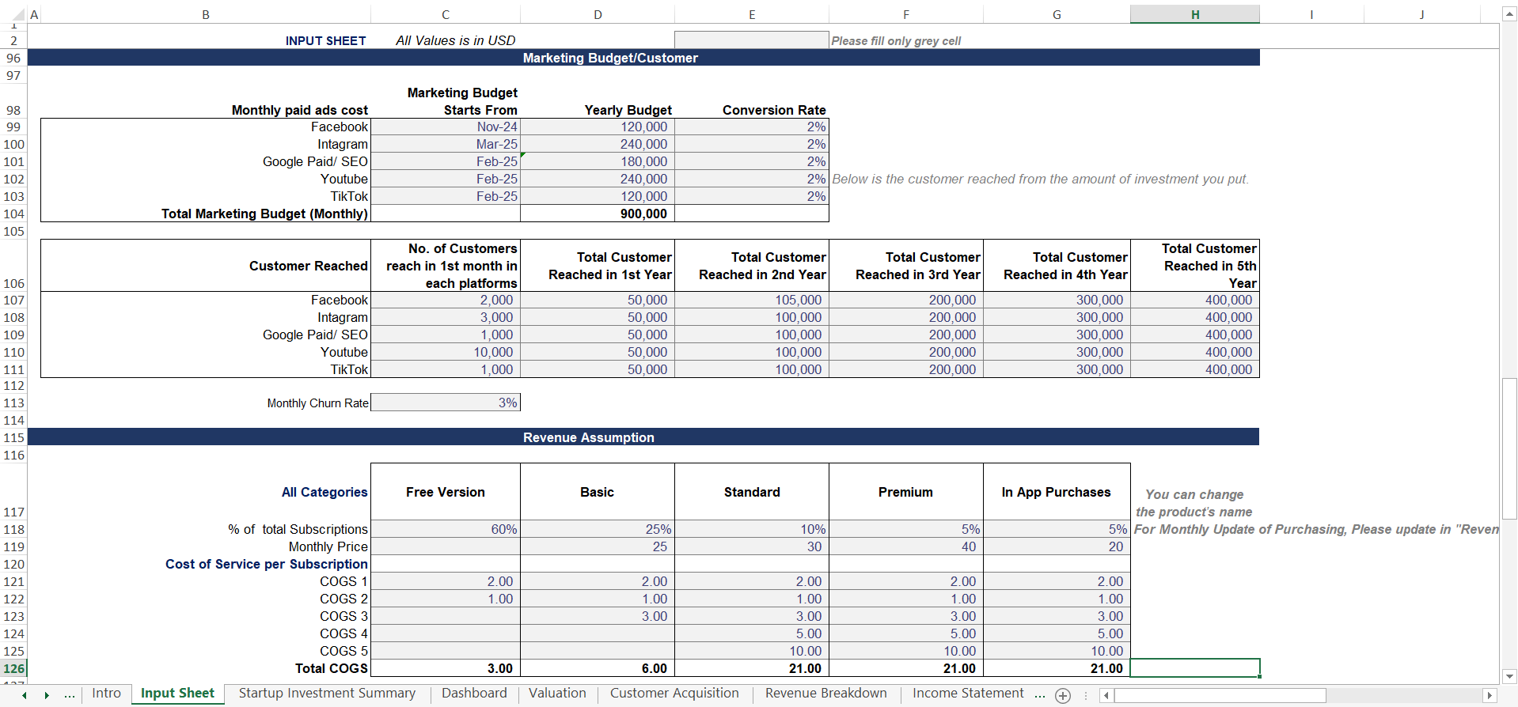
Task: Go to previous sheet tab arrow
Action: pos(25,695)
